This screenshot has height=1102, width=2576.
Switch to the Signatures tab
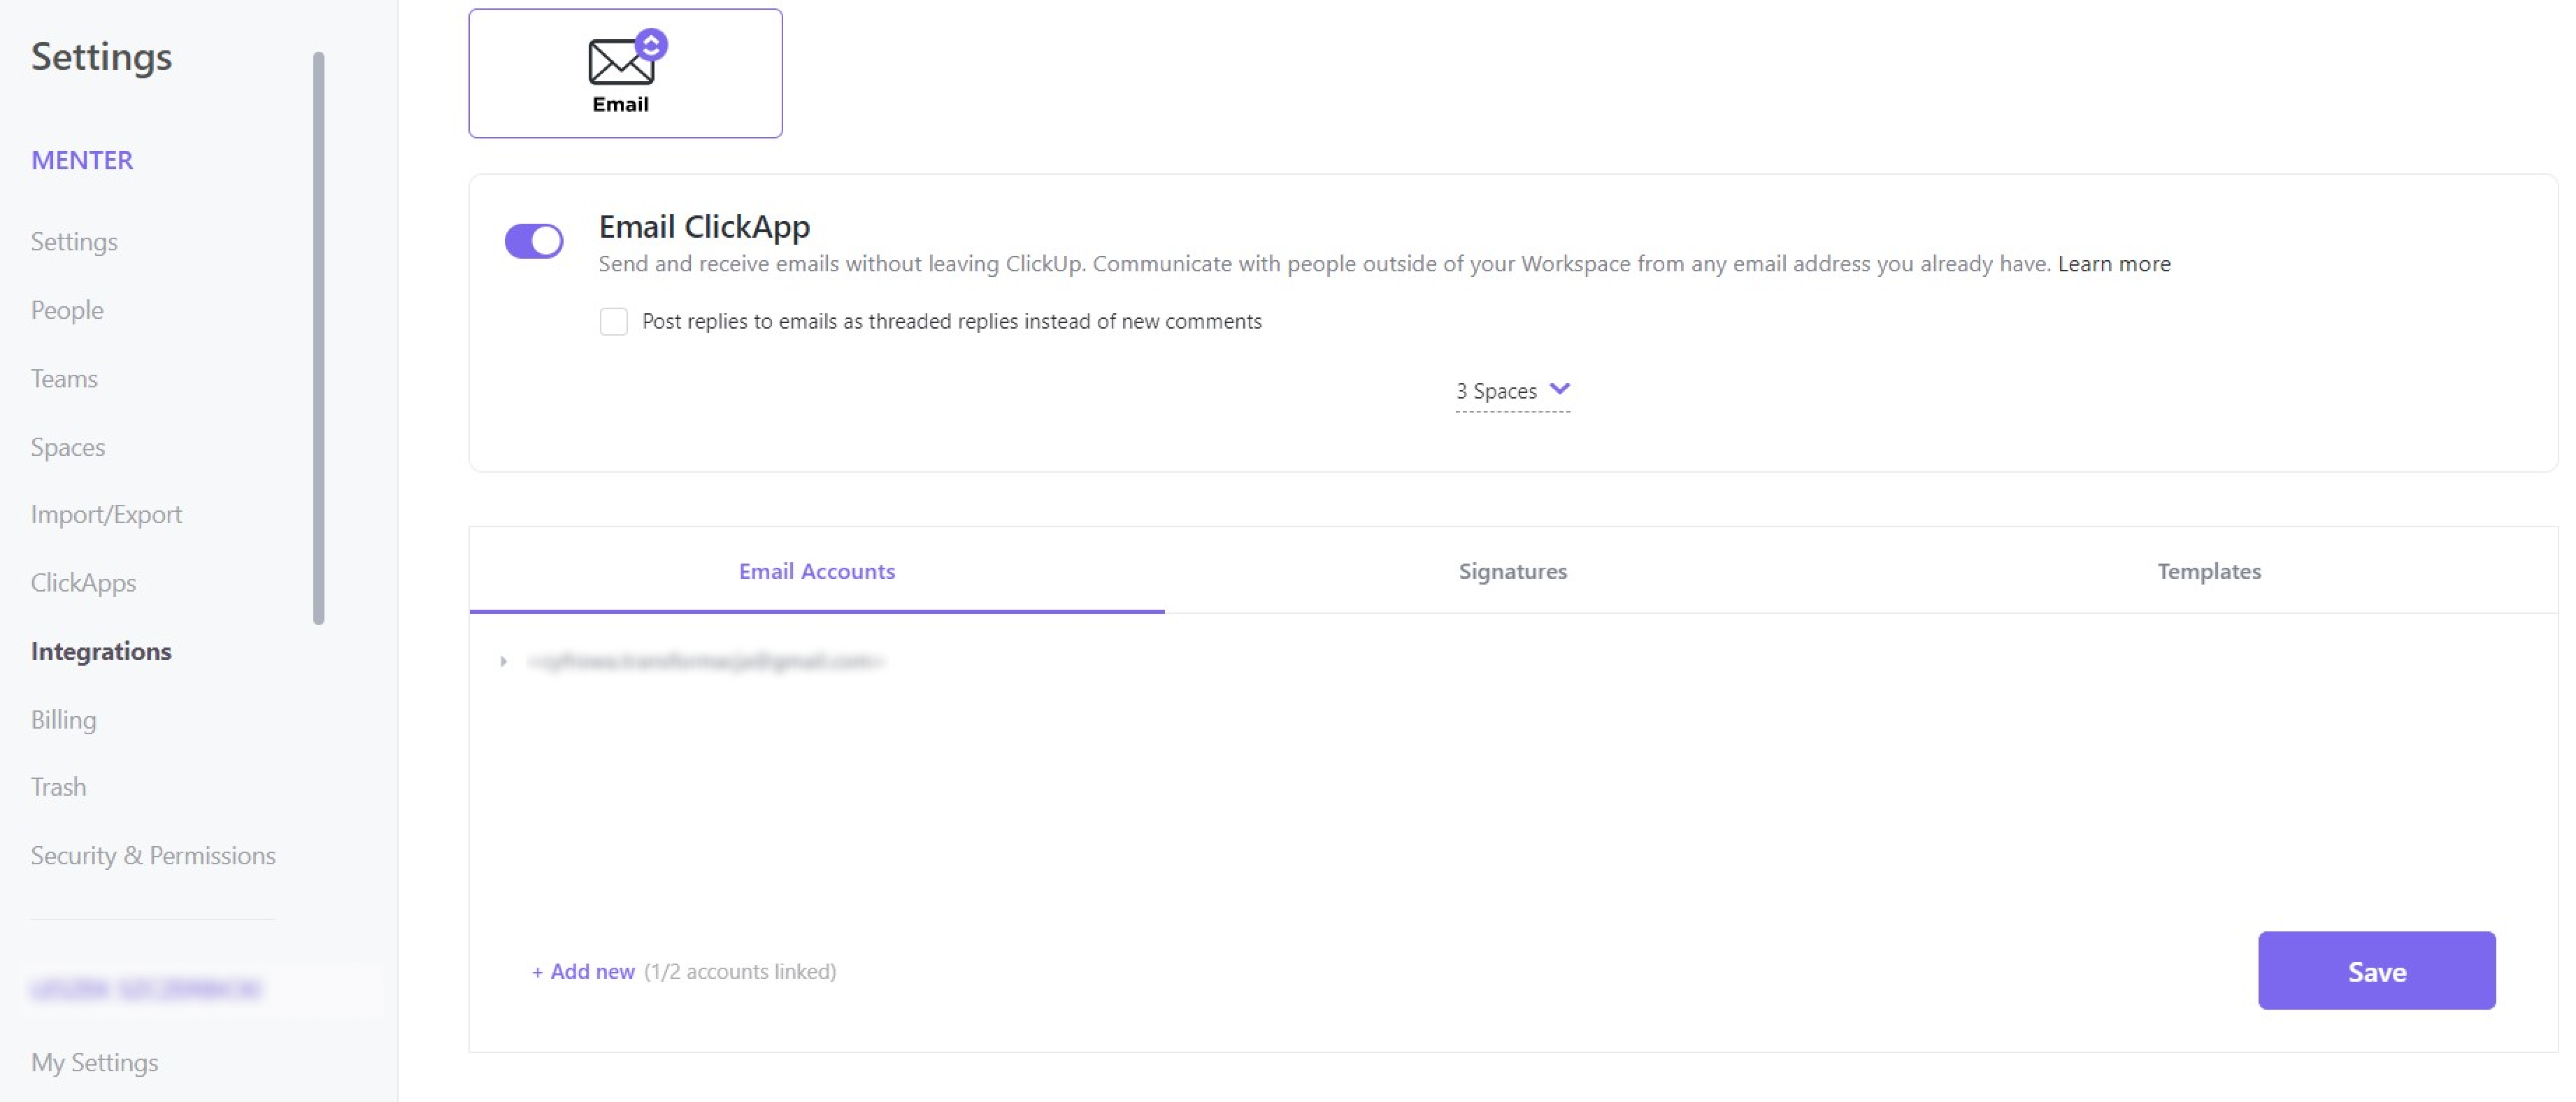tap(1512, 570)
